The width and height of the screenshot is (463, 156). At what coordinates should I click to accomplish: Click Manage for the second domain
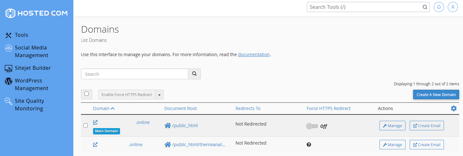tap(393, 145)
